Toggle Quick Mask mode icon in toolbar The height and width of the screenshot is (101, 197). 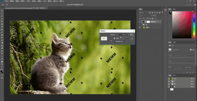tap(2, 75)
